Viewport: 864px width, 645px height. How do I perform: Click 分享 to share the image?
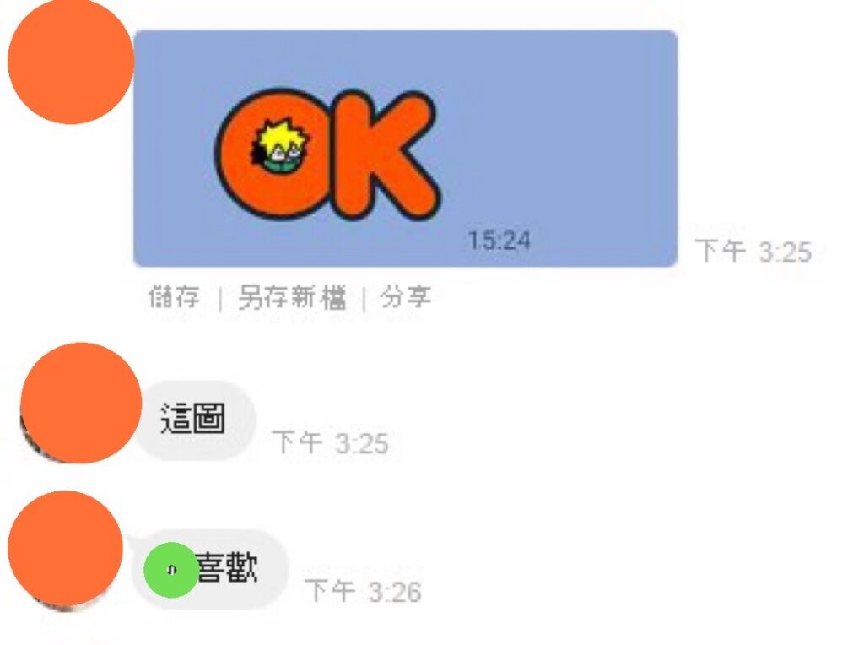tap(405, 298)
